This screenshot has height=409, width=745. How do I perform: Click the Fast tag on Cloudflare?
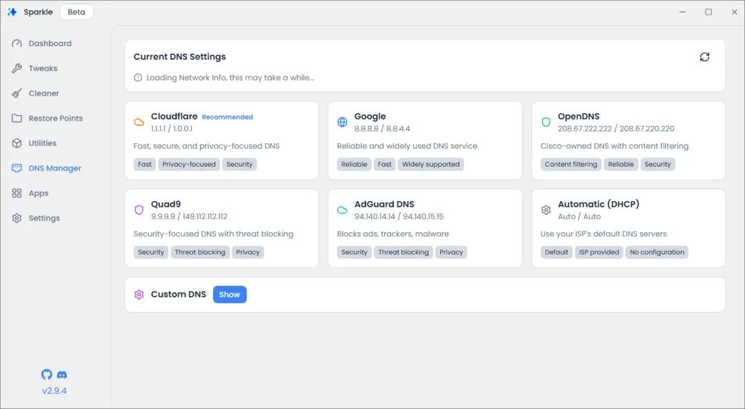click(x=144, y=164)
